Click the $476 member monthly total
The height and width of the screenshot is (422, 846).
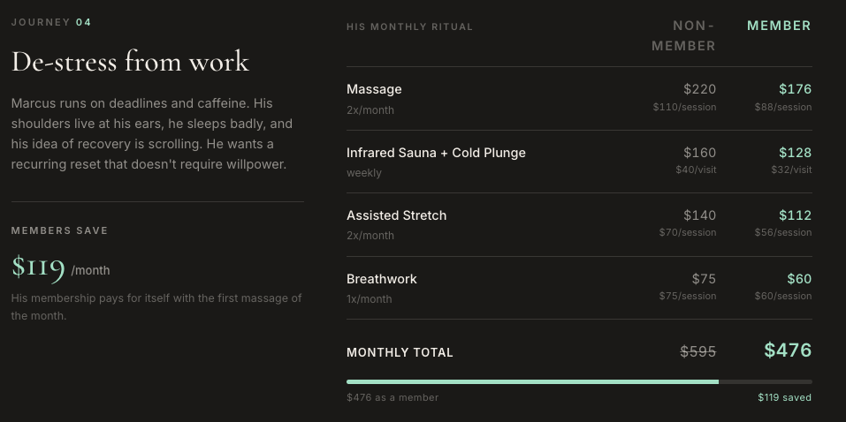788,350
